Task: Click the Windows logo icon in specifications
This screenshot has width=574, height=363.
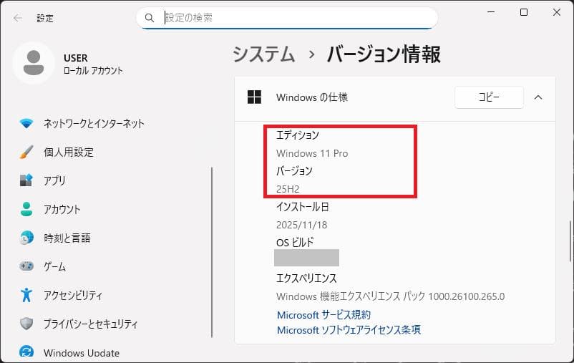Action: (x=254, y=97)
